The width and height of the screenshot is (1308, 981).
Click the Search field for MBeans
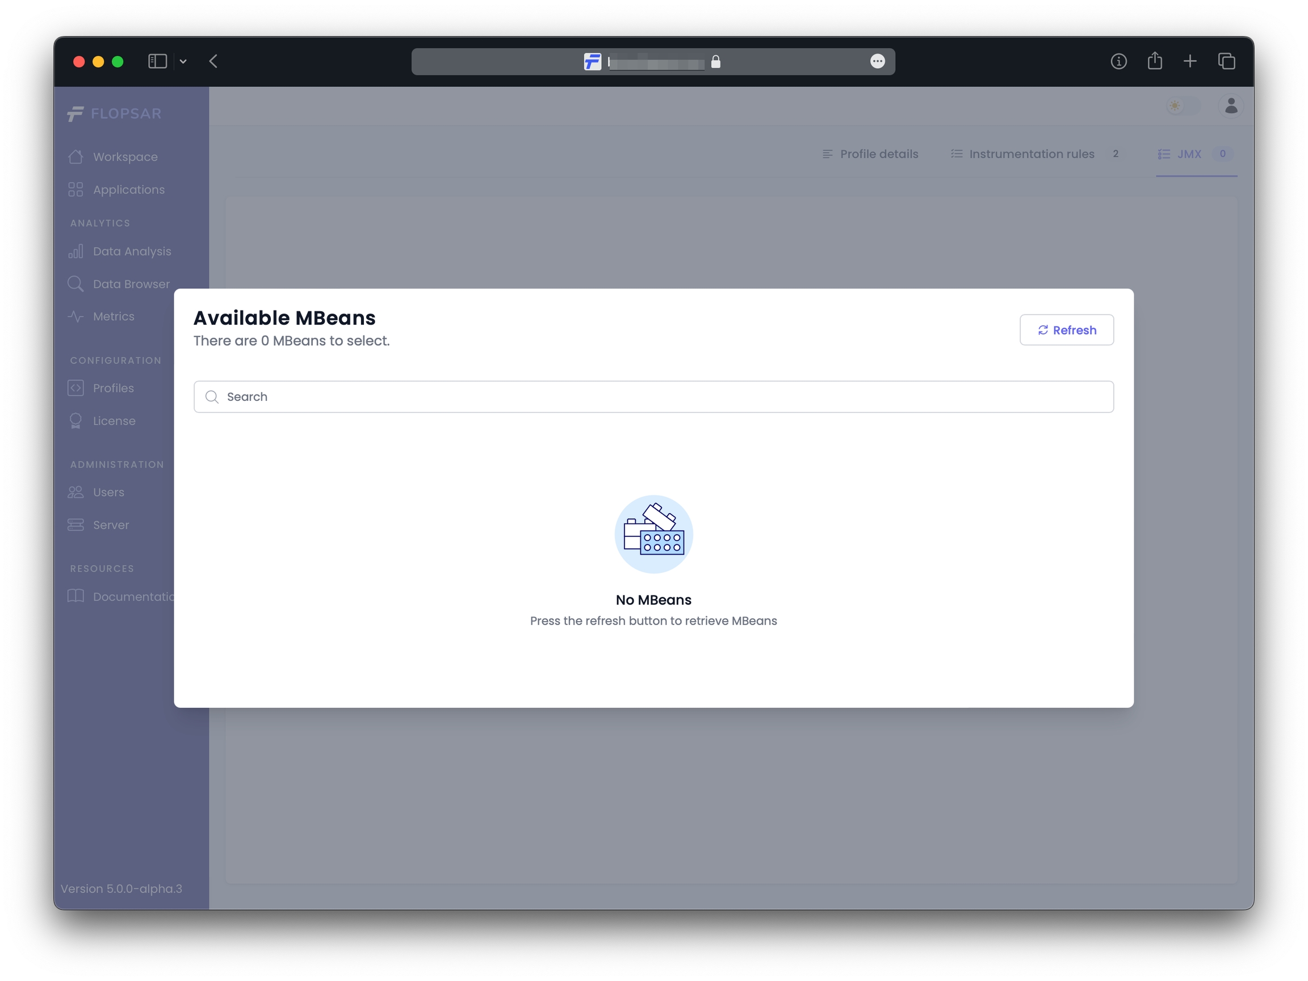click(x=653, y=397)
